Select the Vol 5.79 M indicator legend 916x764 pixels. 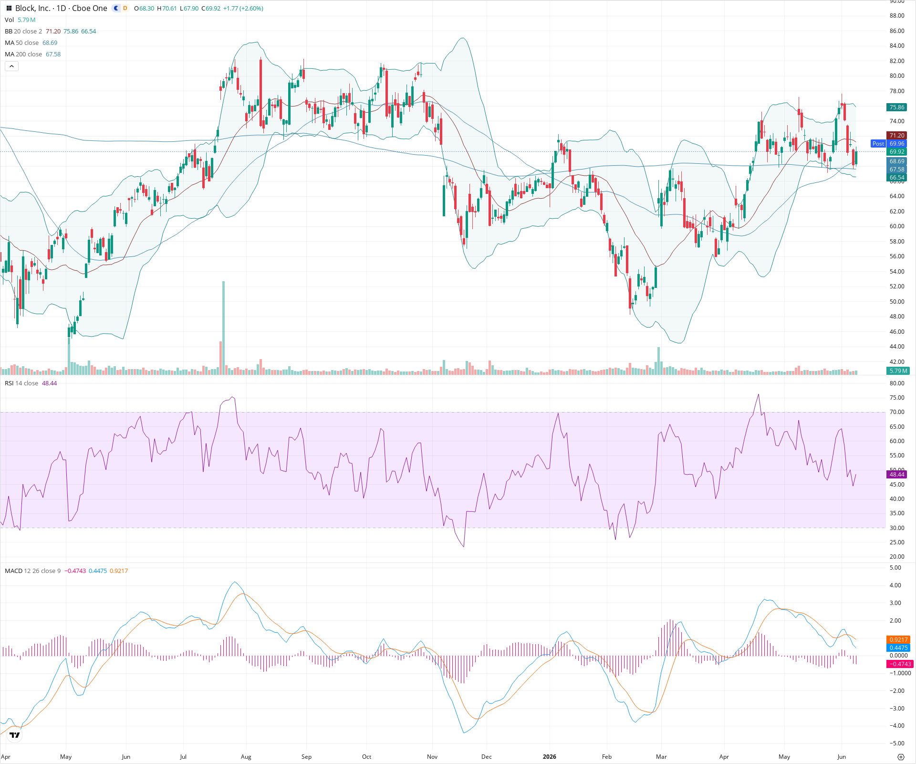click(x=20, y=20)
